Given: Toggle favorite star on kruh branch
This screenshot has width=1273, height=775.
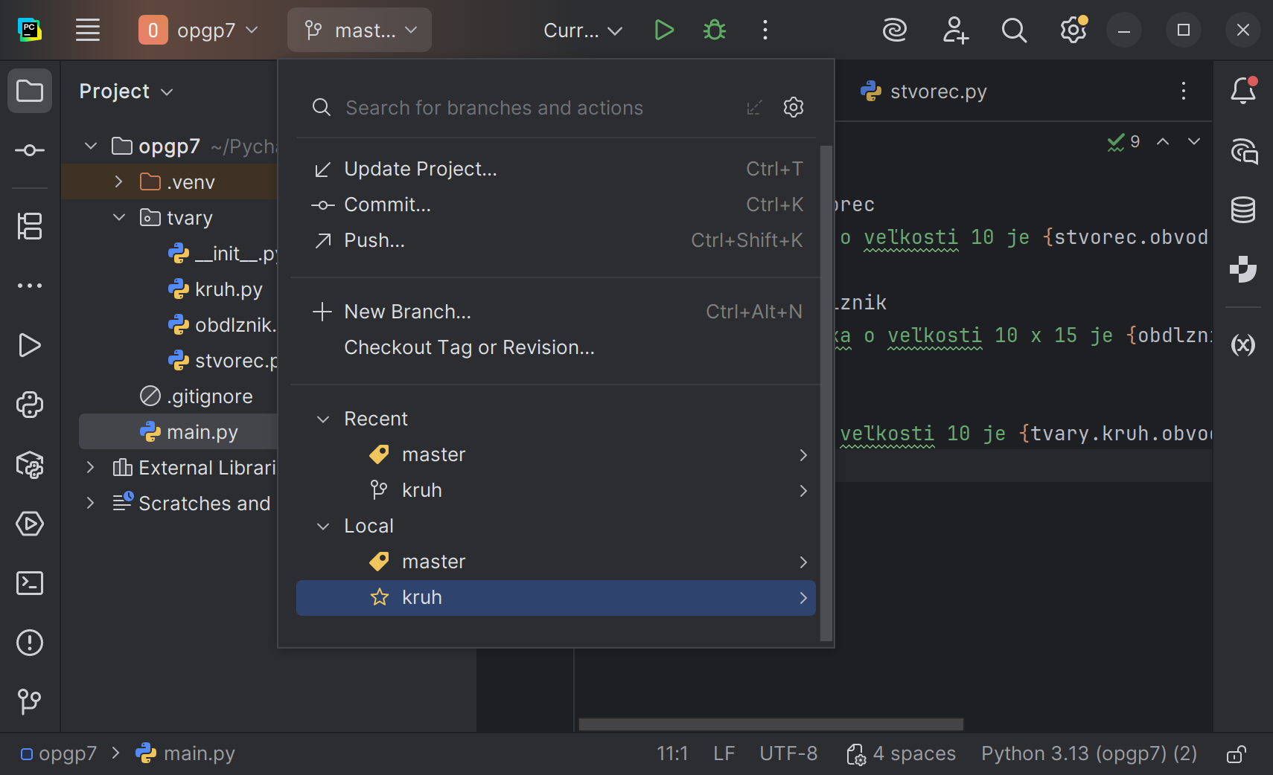Looking at the screenshot, I should pos(380,597).
